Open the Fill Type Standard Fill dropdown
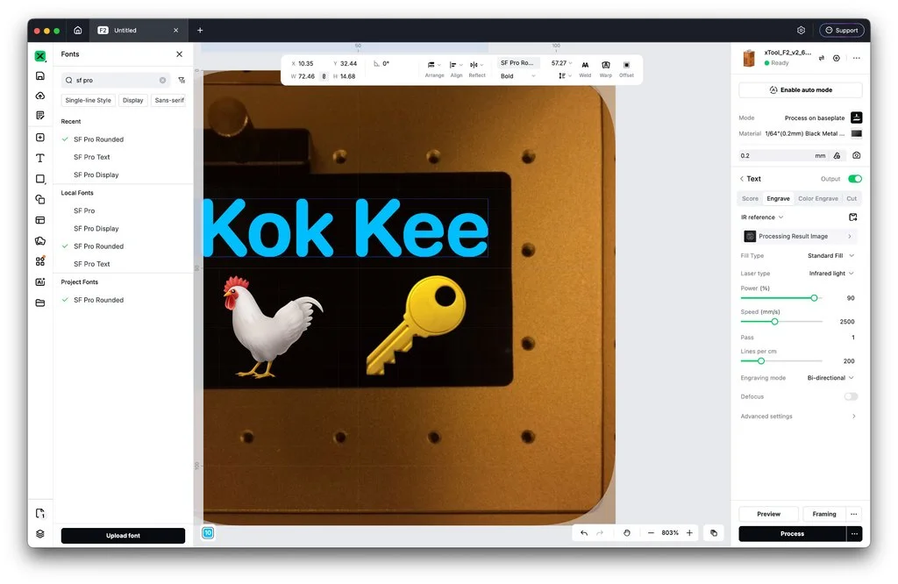The height and width of the screenshot is (584, 898). pos(830,255)
